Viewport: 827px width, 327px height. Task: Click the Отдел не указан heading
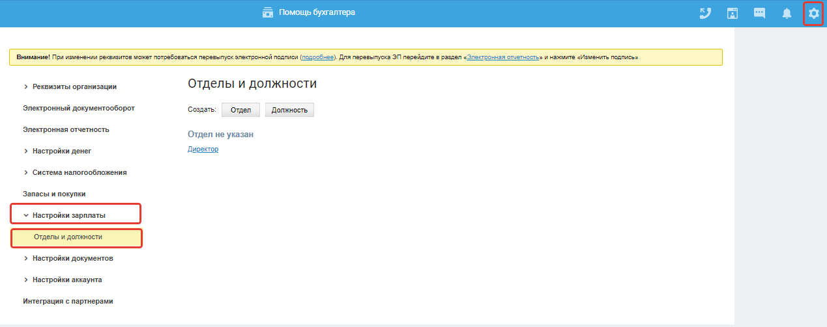(x=220, y=134)
